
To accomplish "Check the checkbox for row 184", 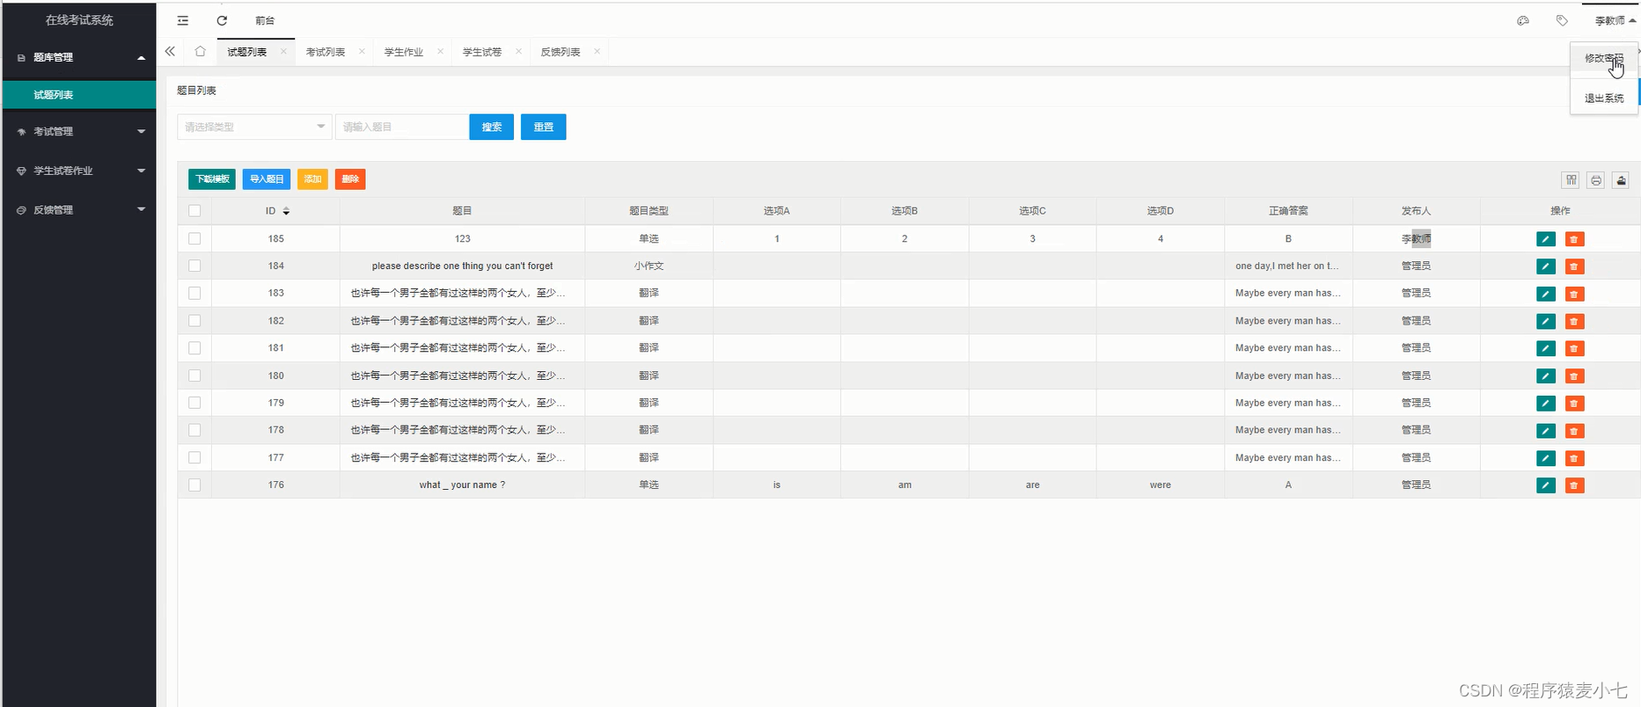I will click(194, 266).
